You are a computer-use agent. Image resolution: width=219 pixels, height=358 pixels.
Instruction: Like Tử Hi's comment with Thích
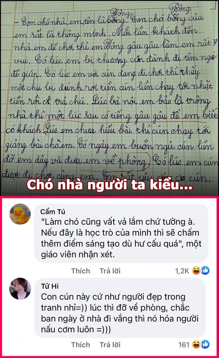coord(80,344)
